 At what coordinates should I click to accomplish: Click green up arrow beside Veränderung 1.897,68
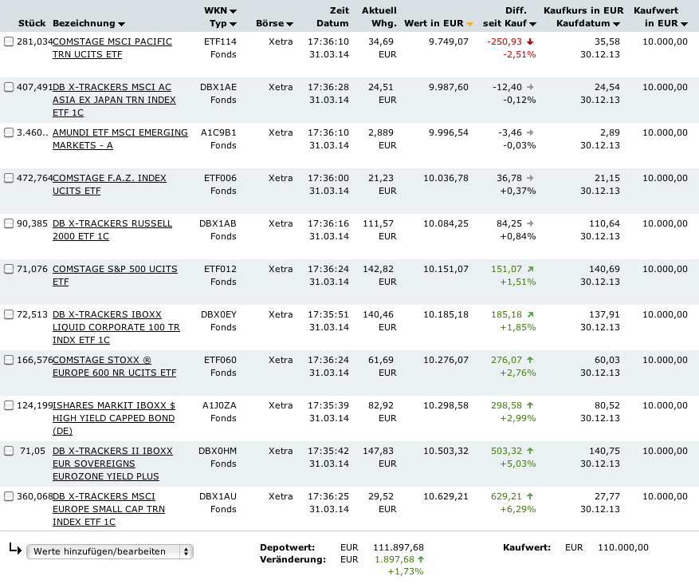click(x=421, y=559)
